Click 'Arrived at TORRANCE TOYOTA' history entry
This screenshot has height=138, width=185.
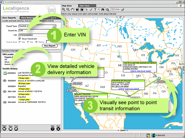(32, 102)
